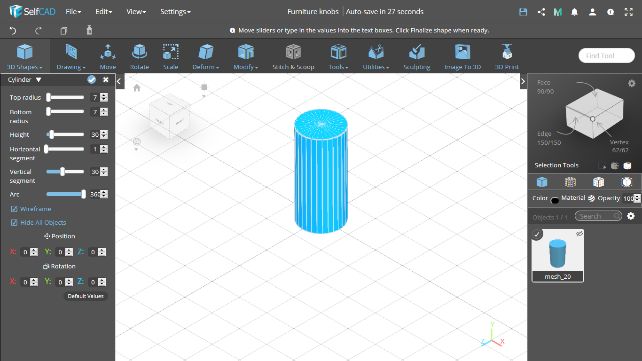Click the Top radius slider
This screenshot has height=361, width=642.
[x=65, y=97]
